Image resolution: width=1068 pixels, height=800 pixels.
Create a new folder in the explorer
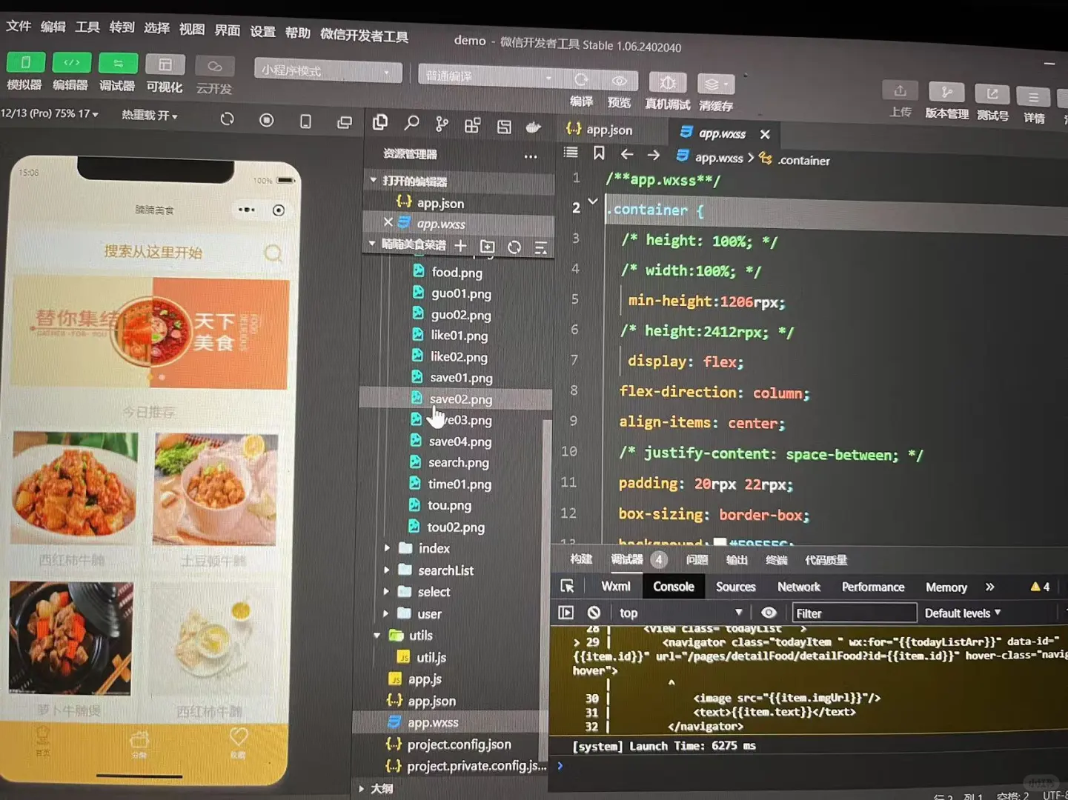pyautogui.click(x=487, y=246)
